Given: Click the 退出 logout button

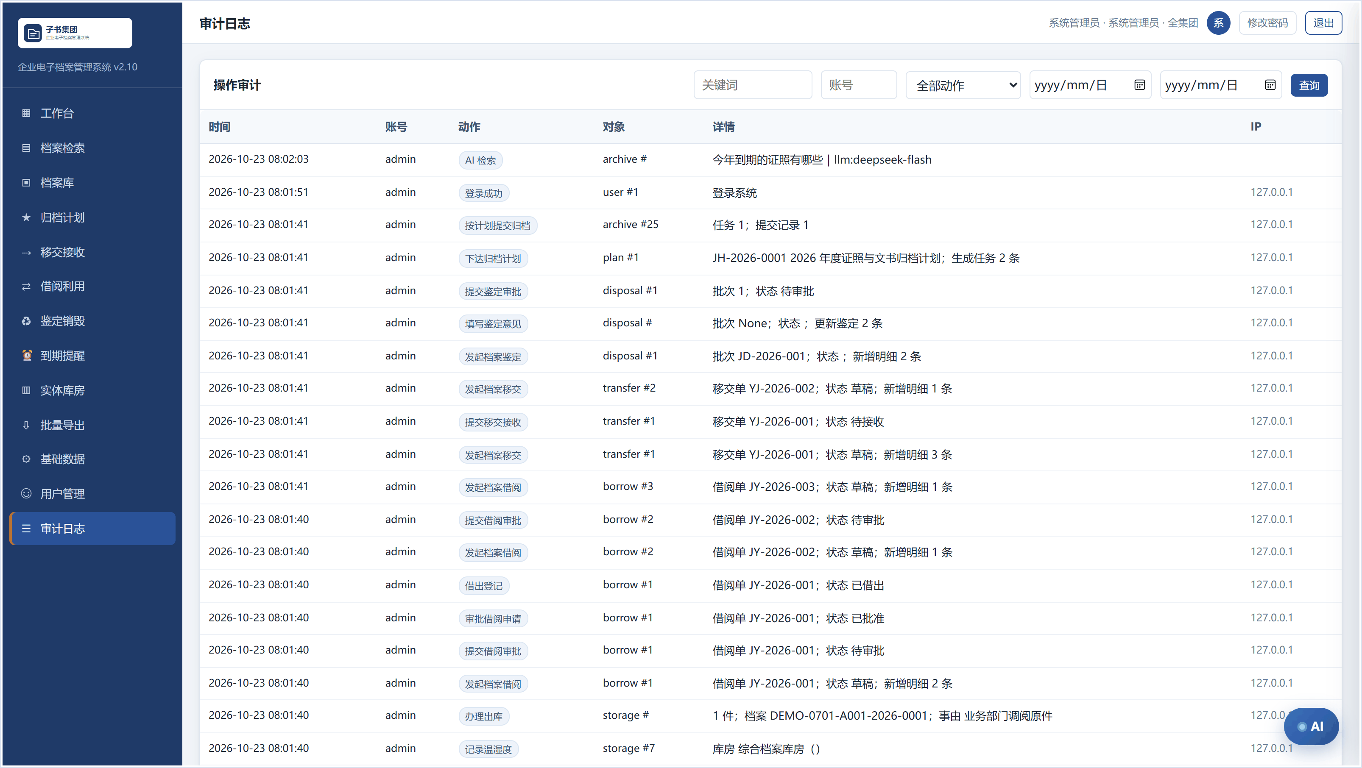Looking at the screenshot, I should 1323,23.
